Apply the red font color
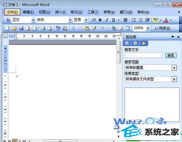The width and height of the screenshot is (182, 142). (166, 20)
